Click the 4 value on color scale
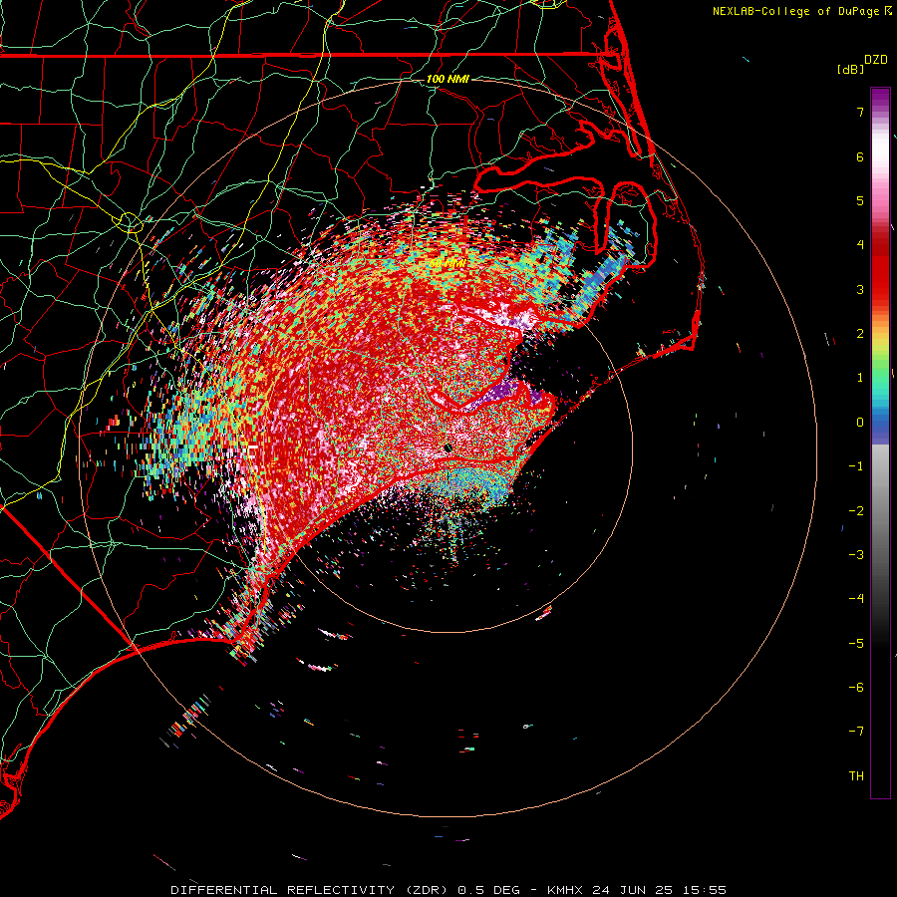 [860, 245]
